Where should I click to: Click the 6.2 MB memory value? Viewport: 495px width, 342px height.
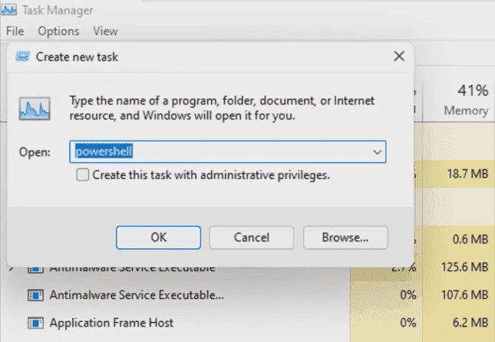(470, 323)
